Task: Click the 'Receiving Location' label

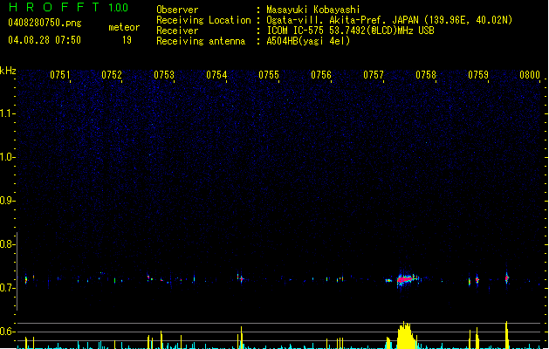Action: [203, 20]
